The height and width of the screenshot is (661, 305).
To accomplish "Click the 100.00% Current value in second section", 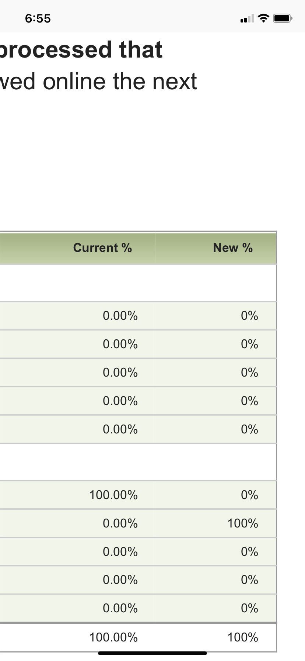I will pos(113,495).
